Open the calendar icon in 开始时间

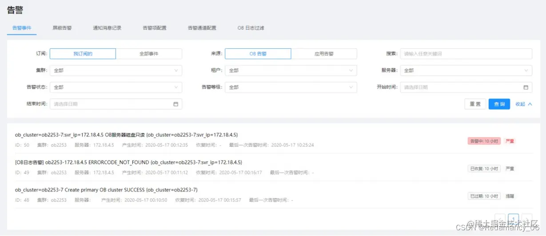coord(526,87)
